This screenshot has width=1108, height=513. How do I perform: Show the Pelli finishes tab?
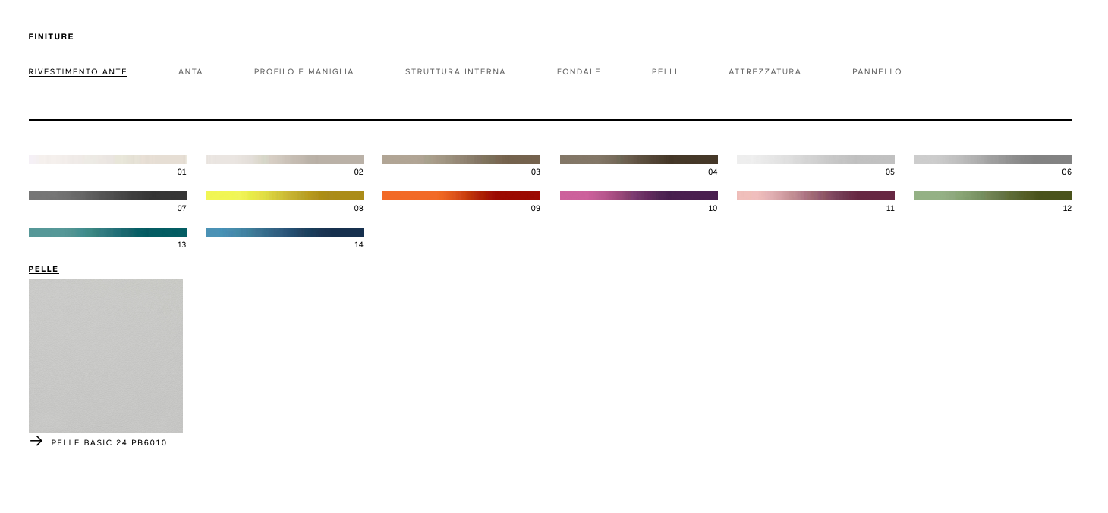664,72
